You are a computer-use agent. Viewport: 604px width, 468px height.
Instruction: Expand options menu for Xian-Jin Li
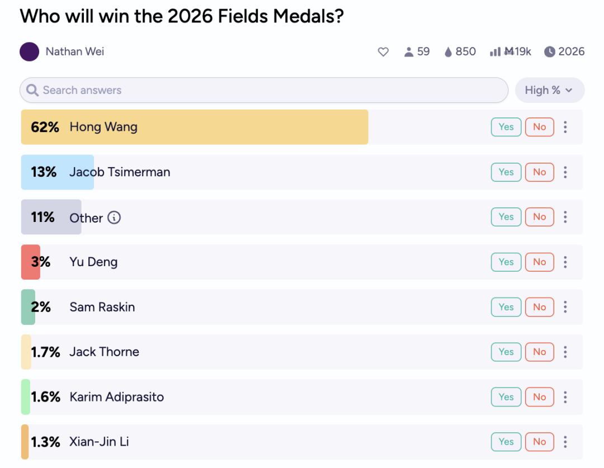point(565,442)
